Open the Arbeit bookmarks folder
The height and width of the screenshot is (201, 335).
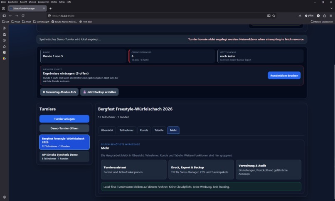point(27,22)
